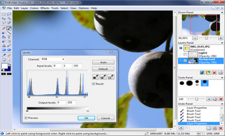
Task: Click OK in the Levels dialog
Action: [86, 118]
